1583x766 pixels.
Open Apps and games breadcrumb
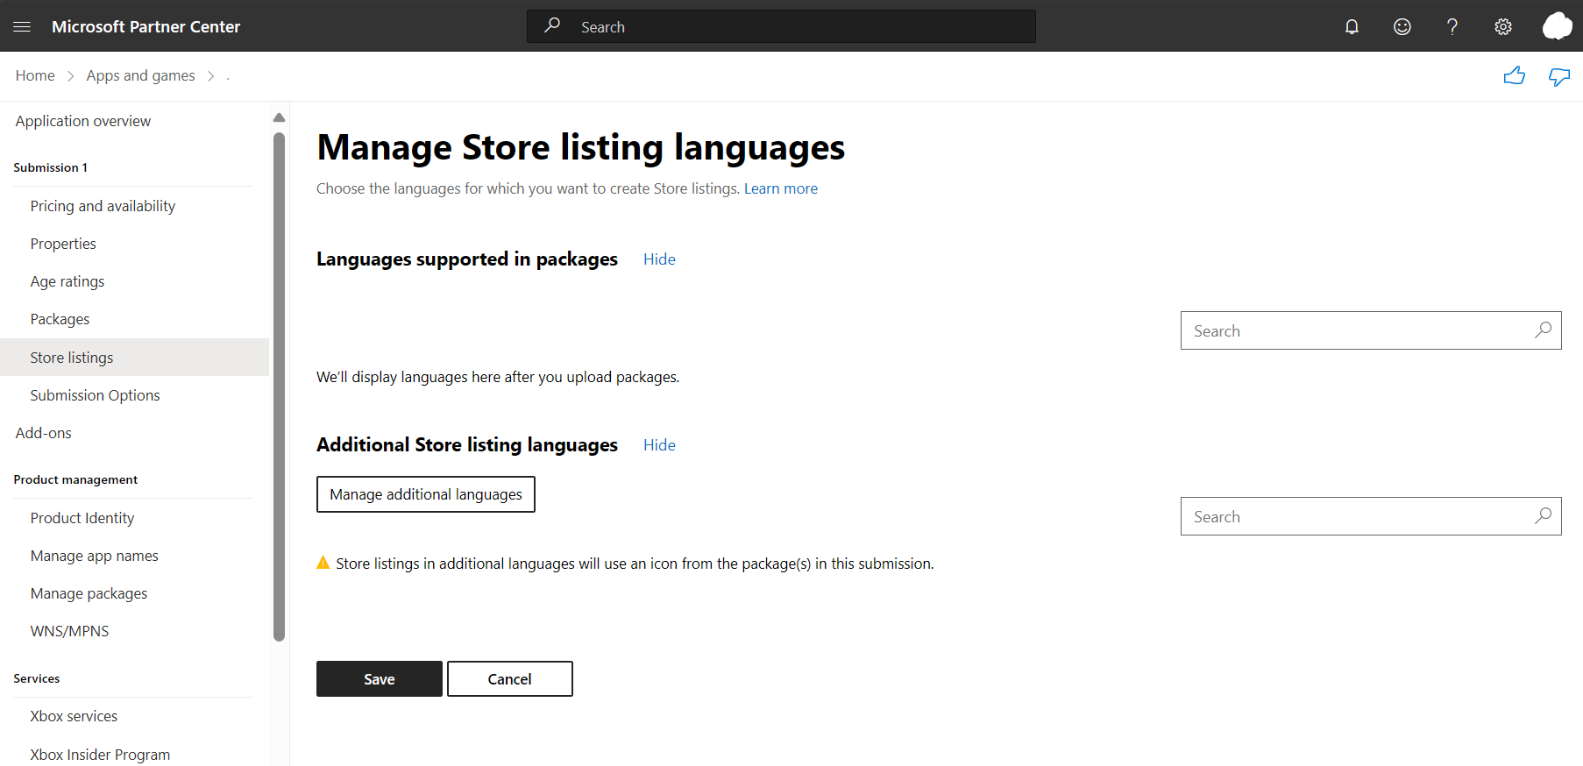(x=140, y=75)
